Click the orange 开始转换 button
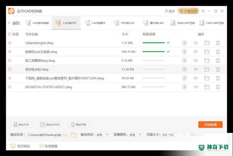 [210, 124]
